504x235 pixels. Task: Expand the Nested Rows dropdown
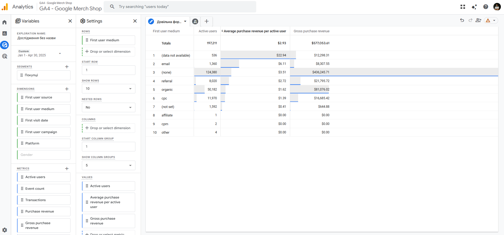pyautogui.click(x=109, y=107)
